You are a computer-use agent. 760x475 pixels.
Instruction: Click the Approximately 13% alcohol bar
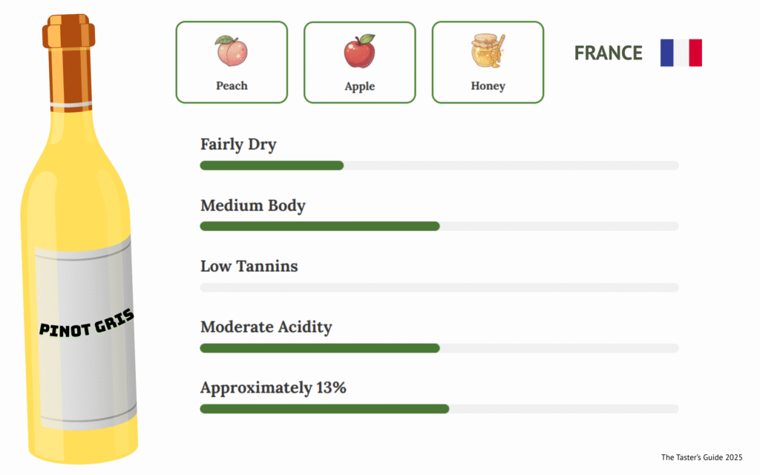point(439,409)
